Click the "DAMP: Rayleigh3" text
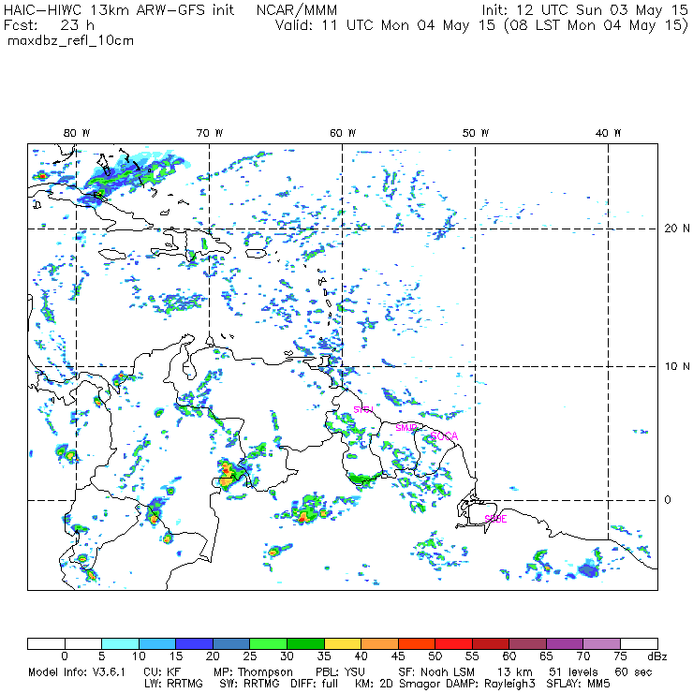 [490, 685]
